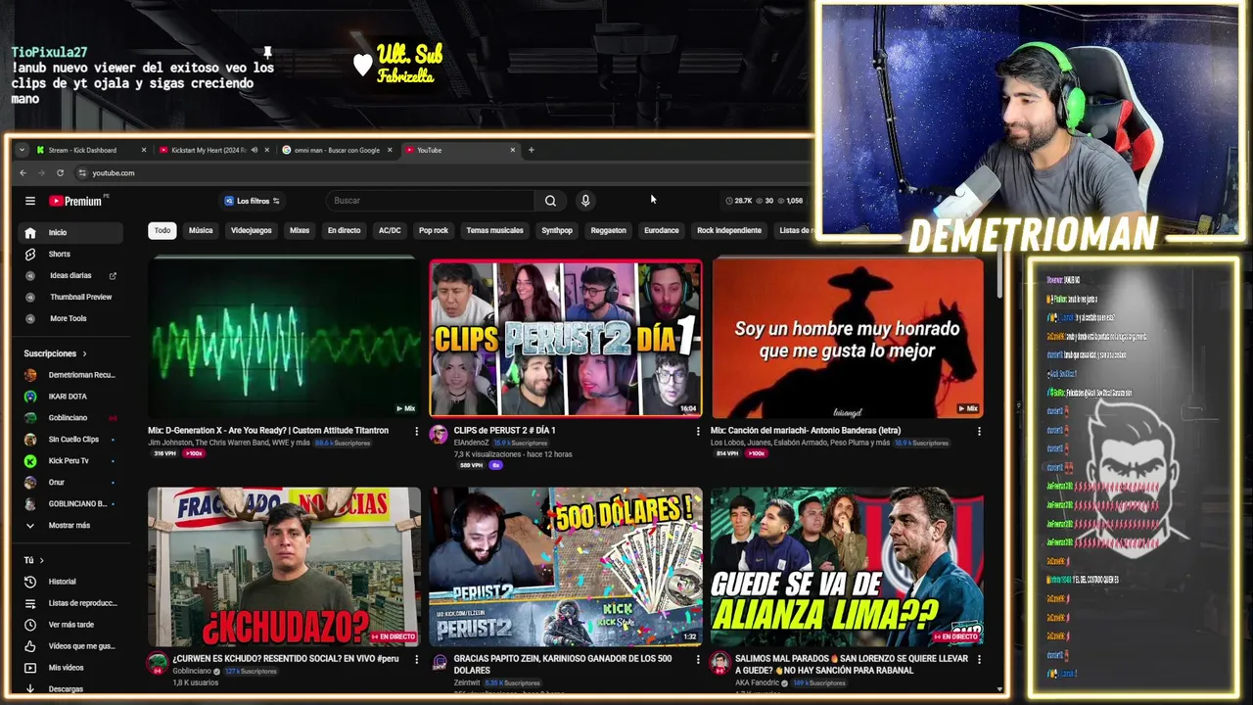1253x705 pixels.
Task: Reload the page with the browser refresh icon
Action: coord(60,173)
